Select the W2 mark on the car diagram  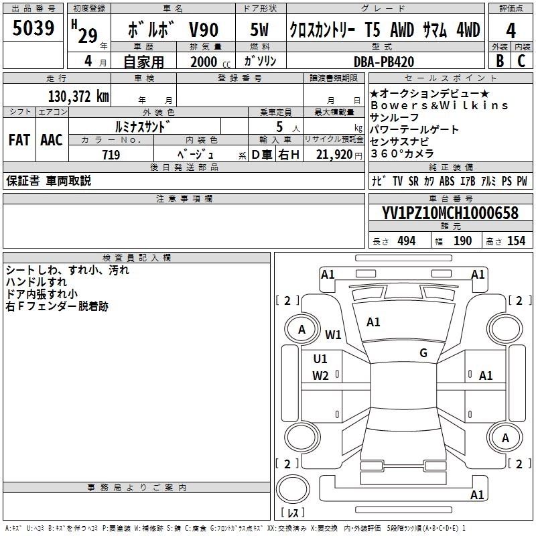tap(321, 376)
